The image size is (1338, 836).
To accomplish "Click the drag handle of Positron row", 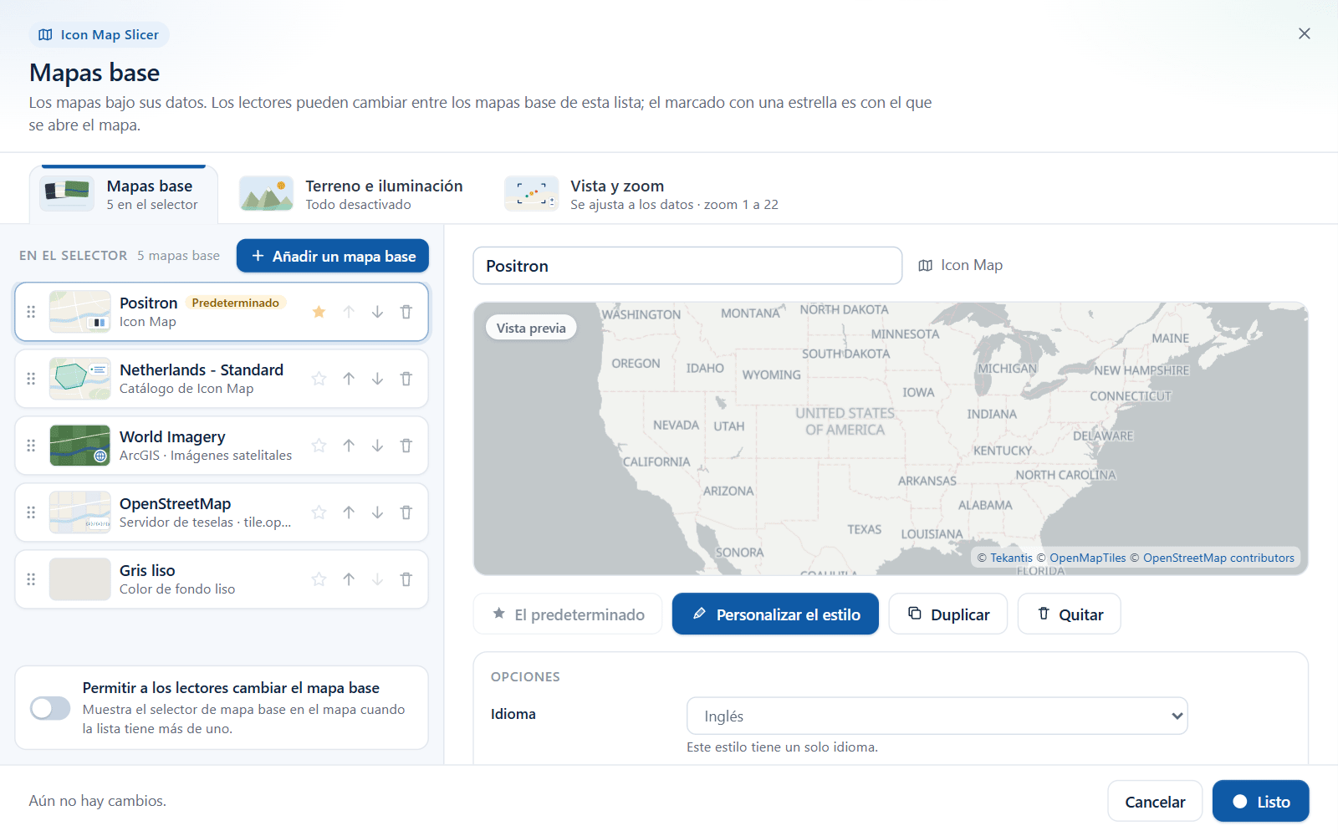I will pyautogui.click(x=31, y=312).
